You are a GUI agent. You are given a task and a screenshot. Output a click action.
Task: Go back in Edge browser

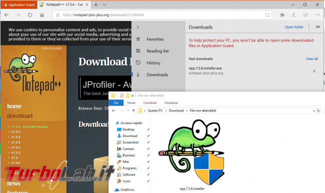[x=6, y=15]
